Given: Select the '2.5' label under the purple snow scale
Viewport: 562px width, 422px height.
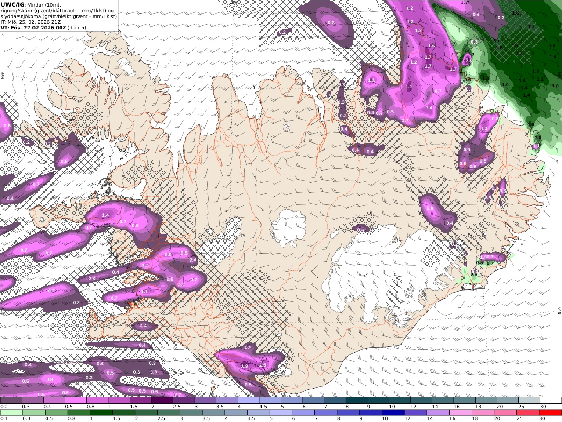Looking at the screenshot, I should (x=176, y=407).
